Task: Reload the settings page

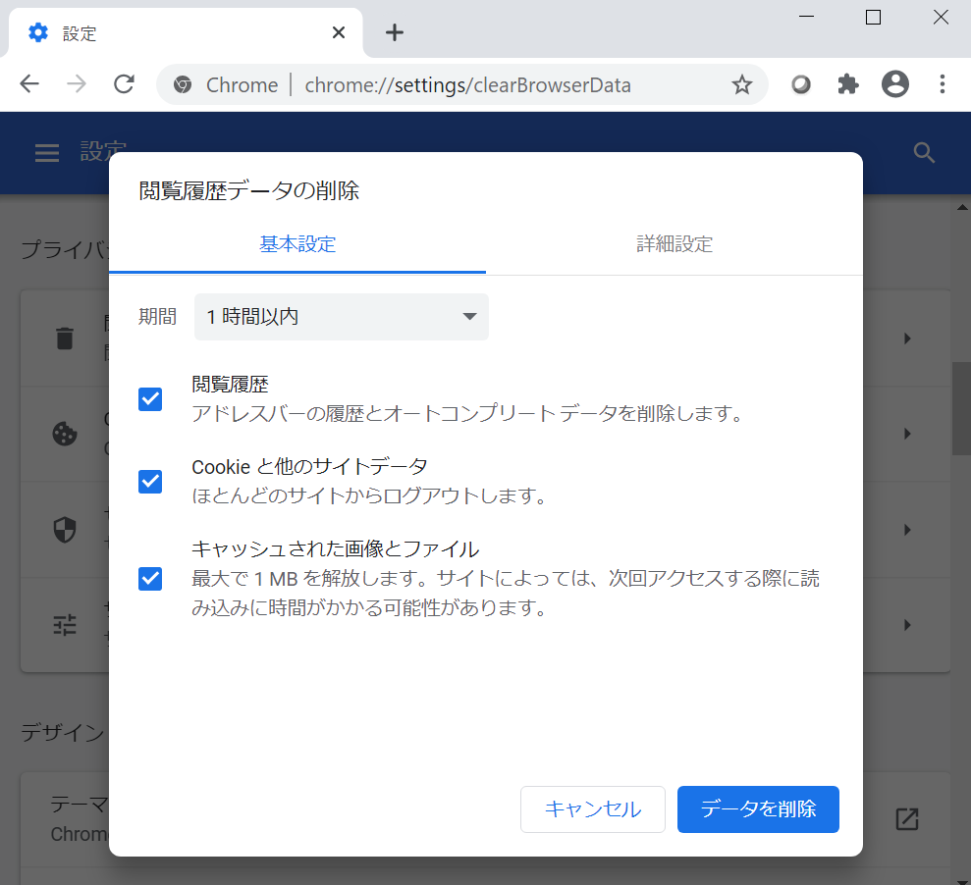Action: point(125,83)
